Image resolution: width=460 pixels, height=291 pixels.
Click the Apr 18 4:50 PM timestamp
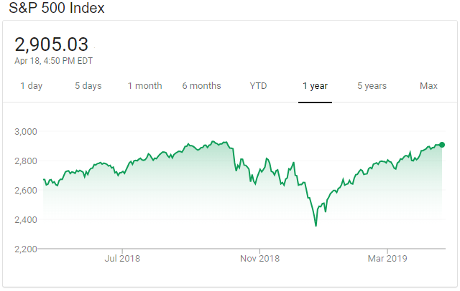(53, 61)
